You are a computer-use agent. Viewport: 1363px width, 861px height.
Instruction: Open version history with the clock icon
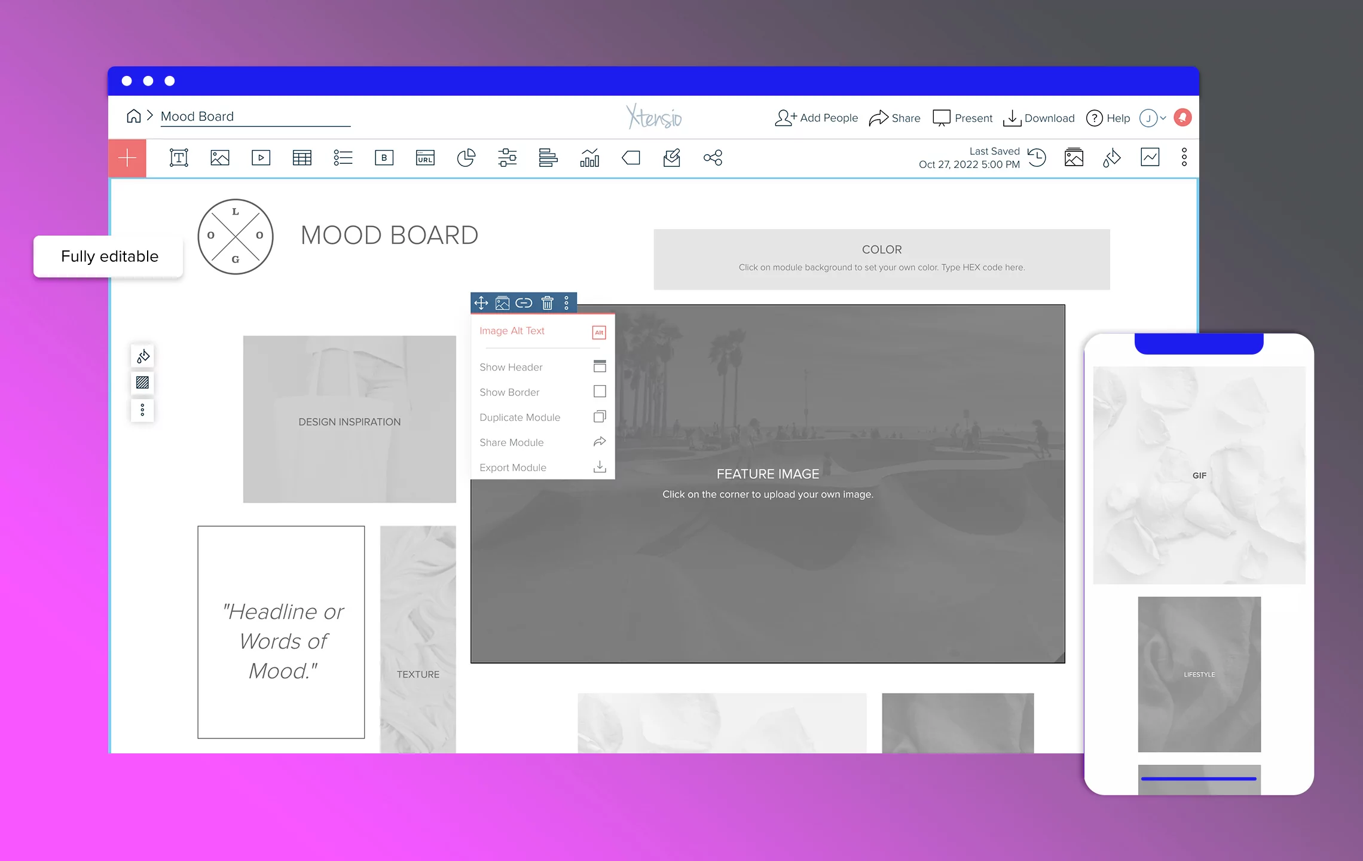pos(1037,158)
